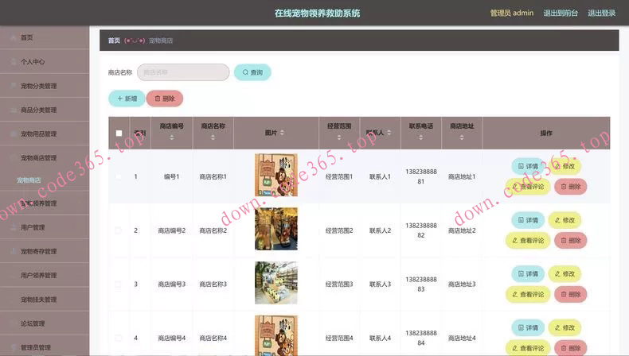Viewport: 629px width, 356px height.
Task: Check the row 4 checkbox
Action: [x=119, y=338]
